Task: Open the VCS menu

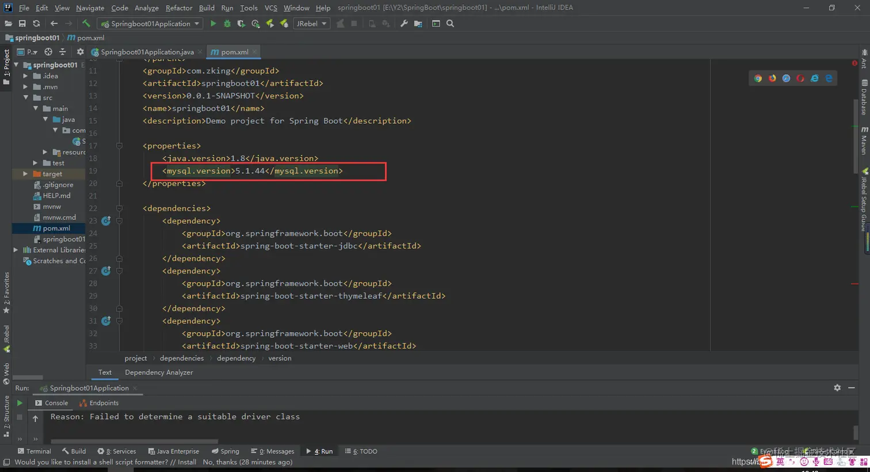Action: click(271, 7)
